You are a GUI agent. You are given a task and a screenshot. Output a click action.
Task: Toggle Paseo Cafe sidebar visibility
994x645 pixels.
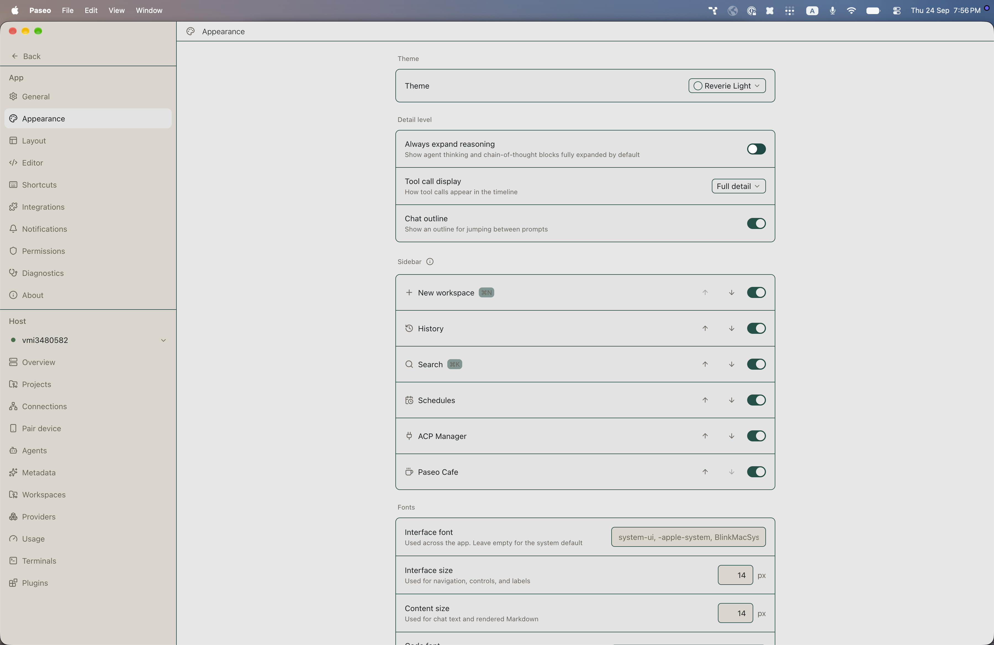click(x=756, y=472)
